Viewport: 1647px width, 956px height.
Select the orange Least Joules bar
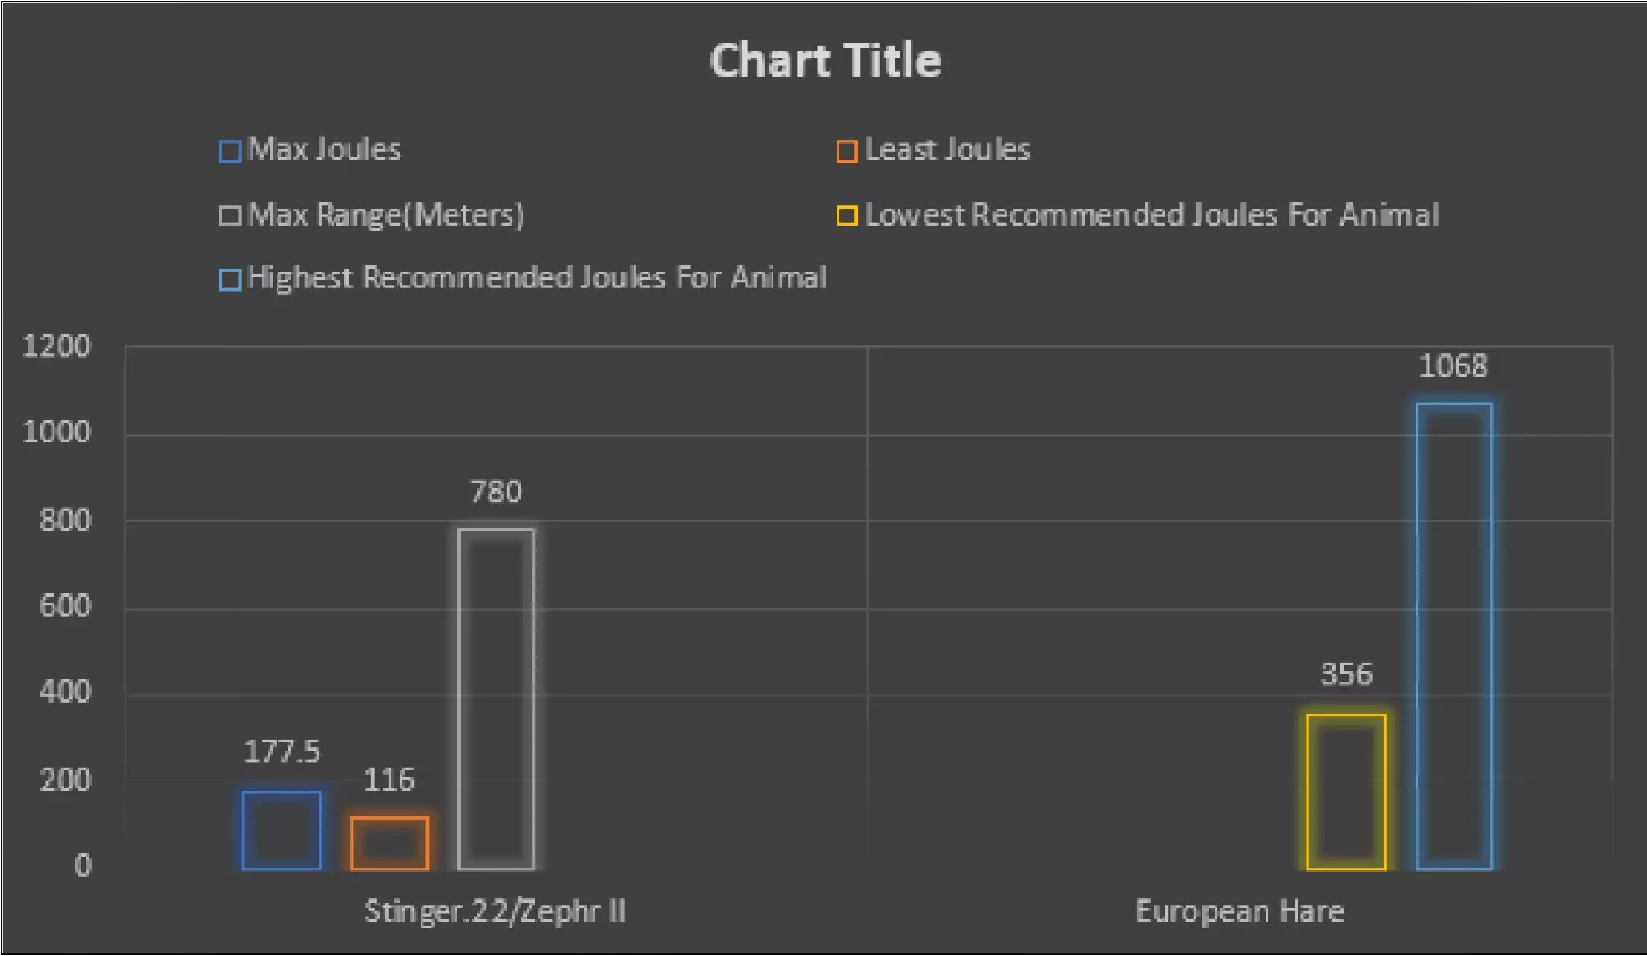click(x=390, y=843)
